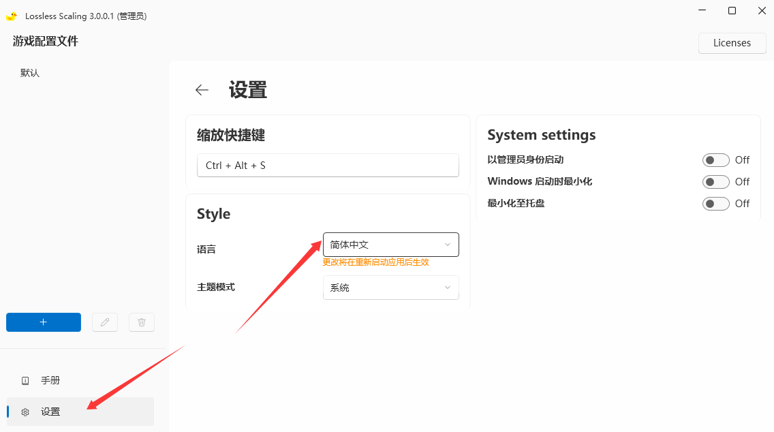Toggle 以管理员身份启动 switch

(716, 160)
